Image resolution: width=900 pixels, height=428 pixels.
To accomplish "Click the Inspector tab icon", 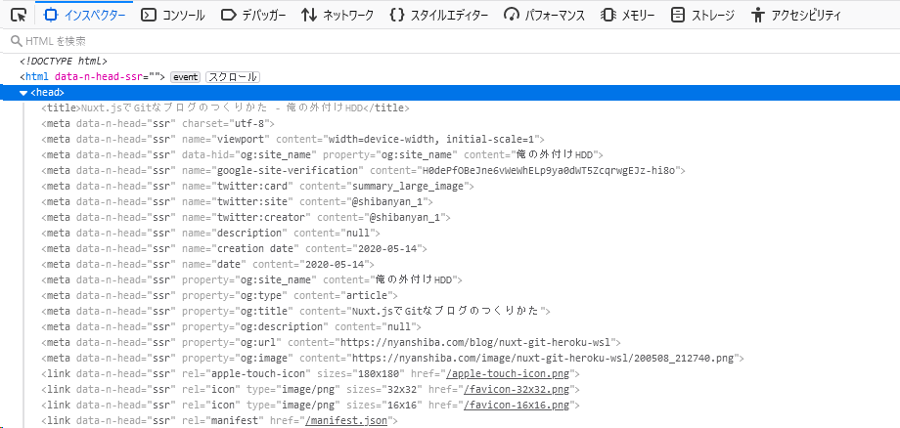I will click(52, 15).
